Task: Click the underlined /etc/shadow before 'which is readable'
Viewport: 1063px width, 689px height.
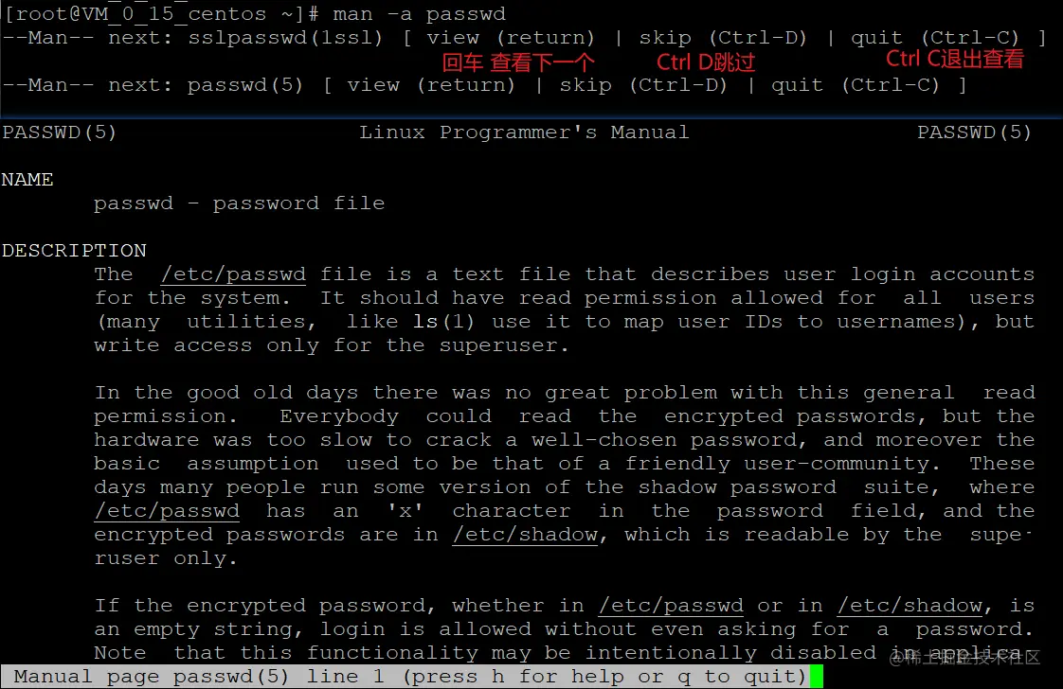Action: point(526,535)
